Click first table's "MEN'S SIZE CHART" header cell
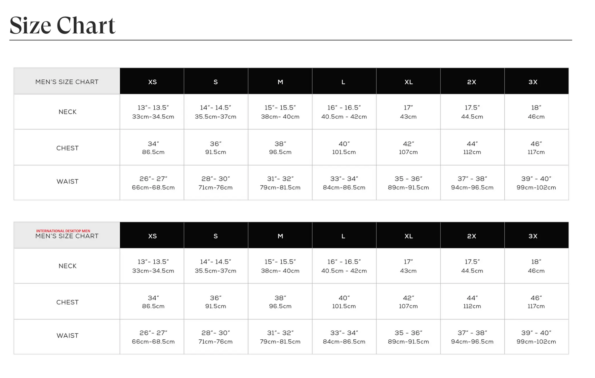This screenshot has width=595, height=378. coord(67,82)
